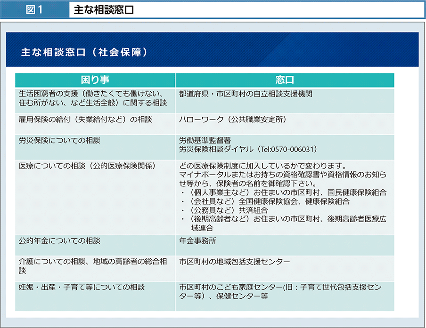Select the '公的年金についての相談' cell

[95, 245]
